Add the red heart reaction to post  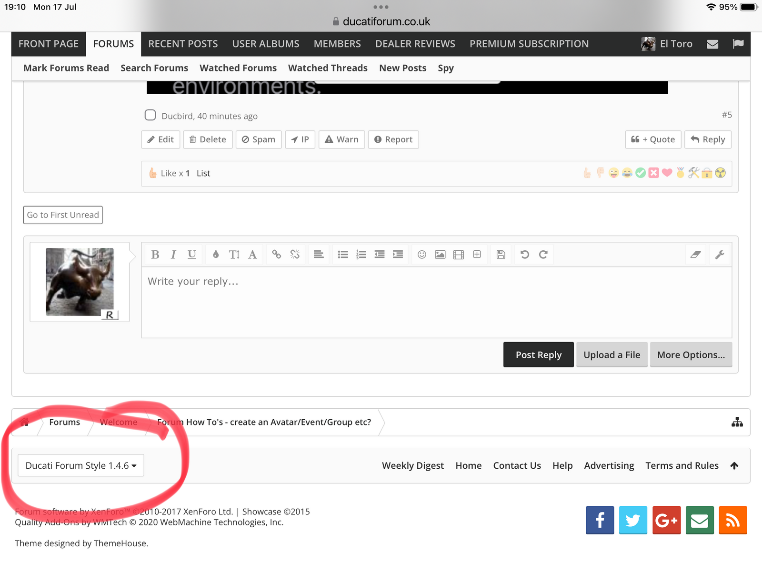coord(667,173)
